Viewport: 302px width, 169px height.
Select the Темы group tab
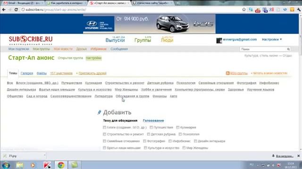[13, 73]
